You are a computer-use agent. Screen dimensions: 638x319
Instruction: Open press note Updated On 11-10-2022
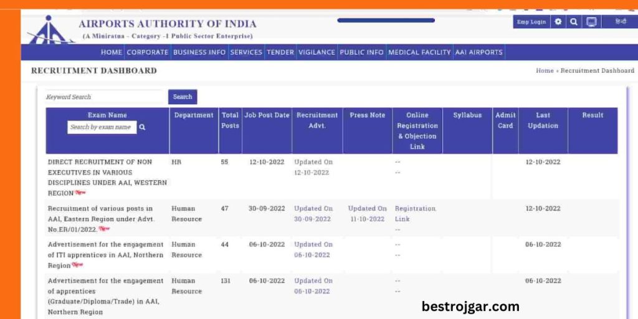click(x=367, y=214)
